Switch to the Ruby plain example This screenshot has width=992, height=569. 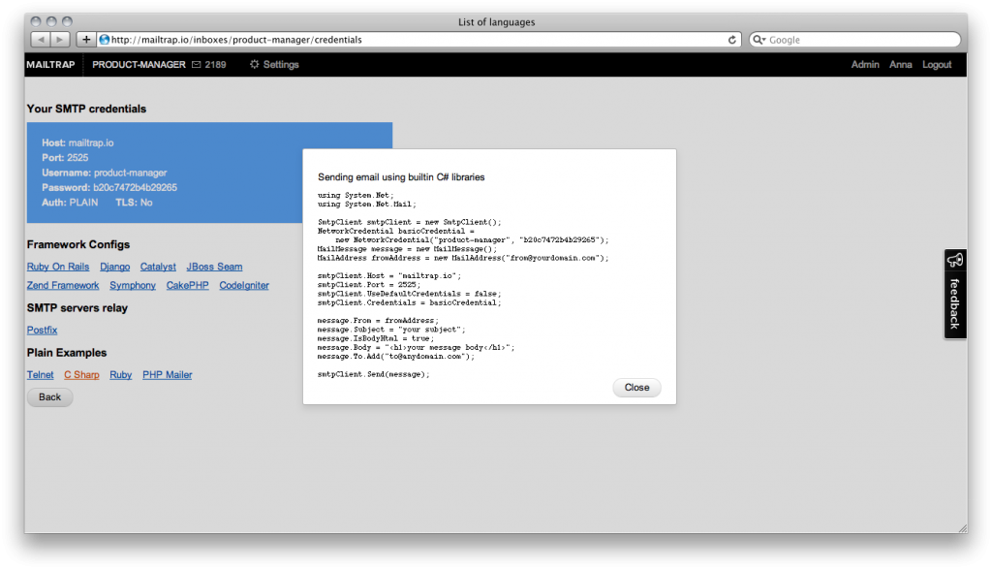click(120, 374)
